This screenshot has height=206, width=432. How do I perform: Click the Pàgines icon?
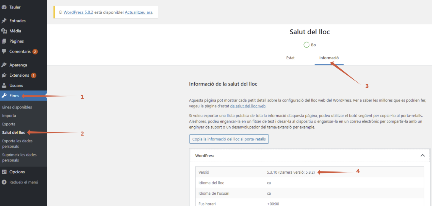click(4, 41)
